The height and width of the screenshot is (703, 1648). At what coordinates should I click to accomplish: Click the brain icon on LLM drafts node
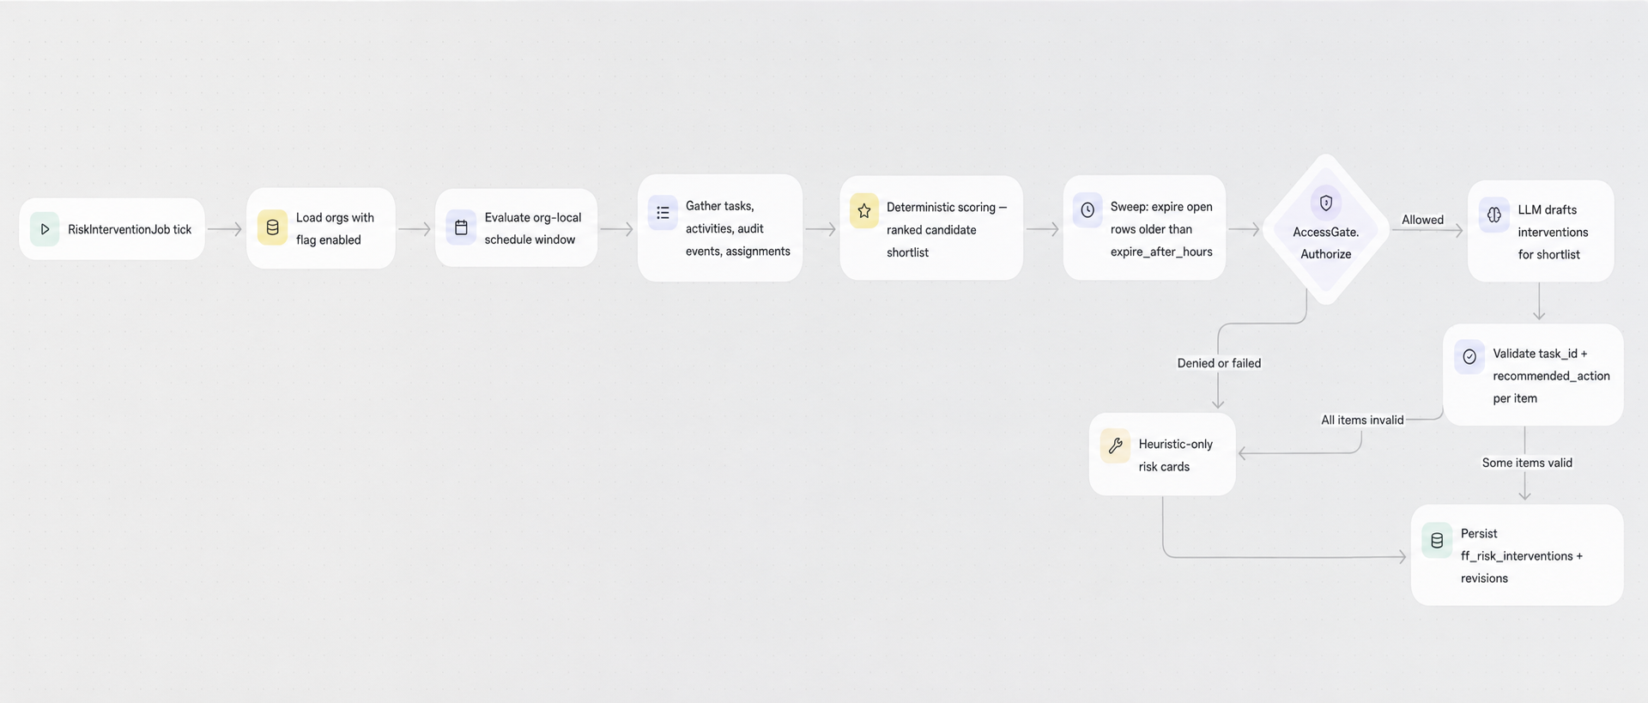1494,215
